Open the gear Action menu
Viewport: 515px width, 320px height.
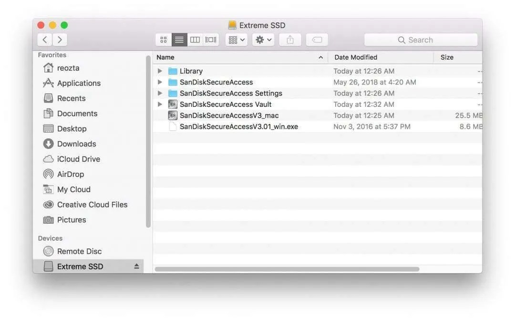tap(263, 40)
